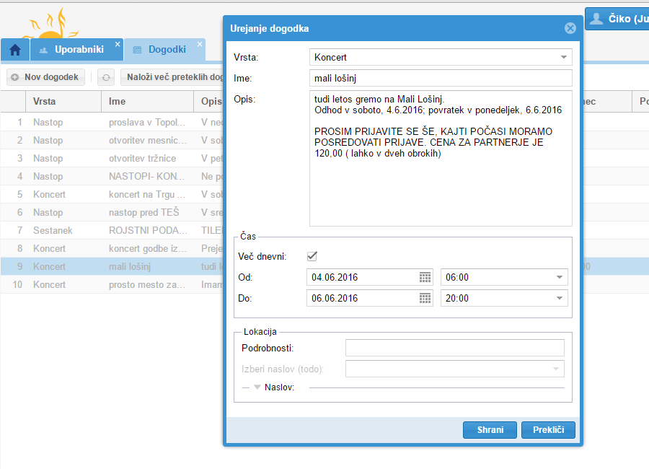Click the refresh icon in toolbar
The image size is (649, 469).
[x=106, y=77]
